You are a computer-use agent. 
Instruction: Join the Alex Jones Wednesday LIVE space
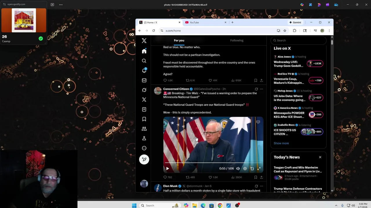[x=298, y=62]
